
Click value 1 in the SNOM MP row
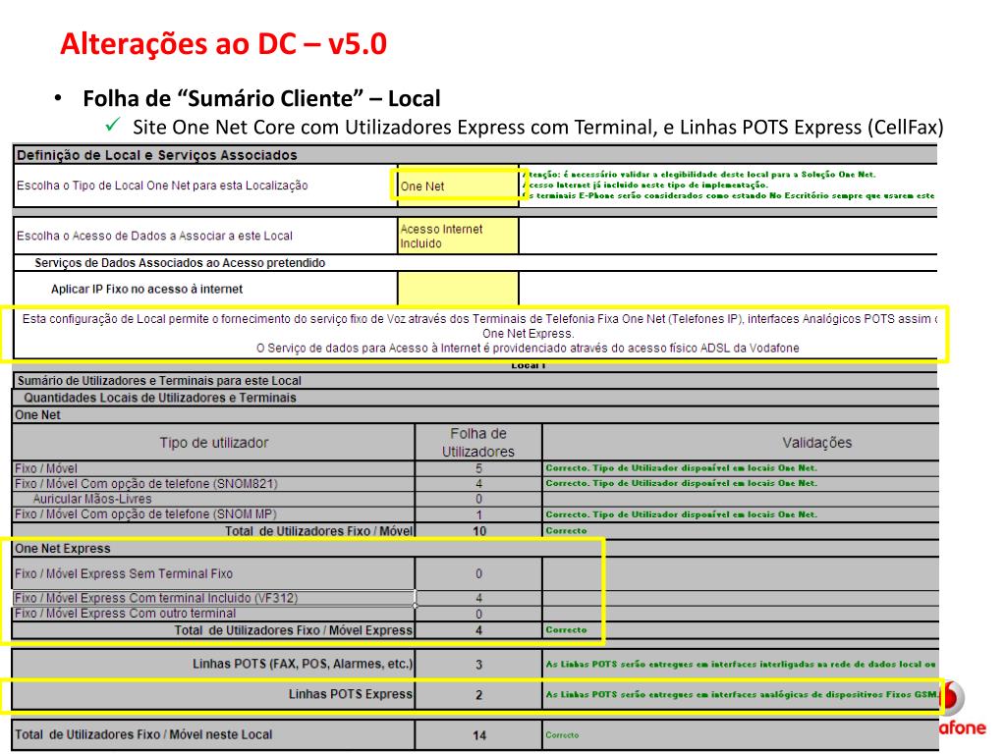[x=478, y=514]
